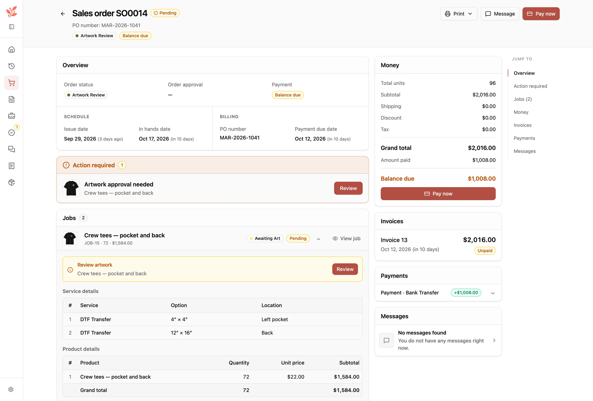Click Pay now in the header
Screen dimensions: 593x401
[541, 14]
